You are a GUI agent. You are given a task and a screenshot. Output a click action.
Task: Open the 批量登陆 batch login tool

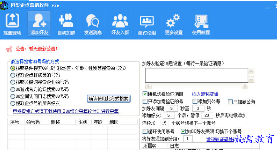[x=12, y=24]
